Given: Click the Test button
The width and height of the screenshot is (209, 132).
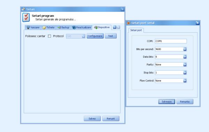Looking at the screenshot, I should pyautogui.click(x=111, y=36).
